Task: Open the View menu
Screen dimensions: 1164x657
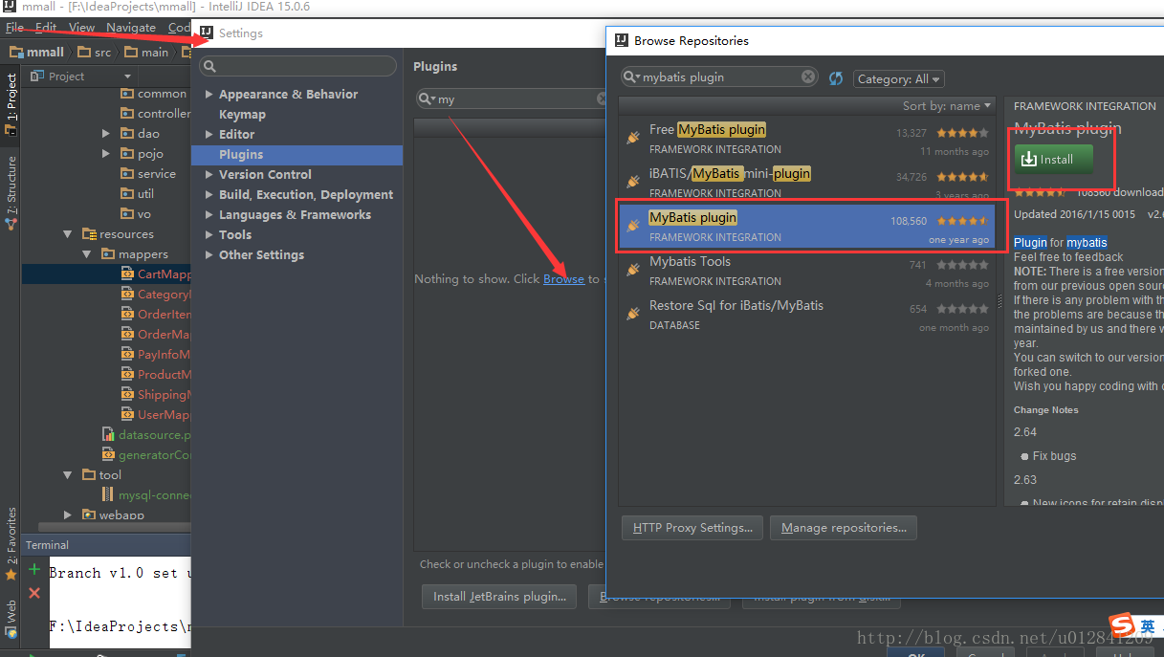Action: click(x=82, y=28)
